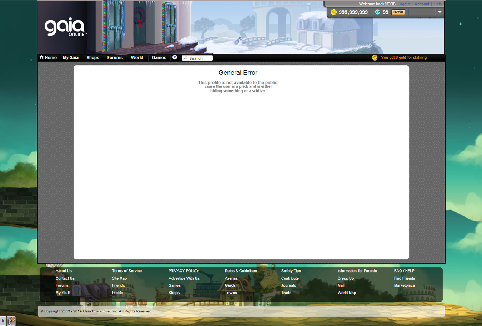Open the Shops navigation menu
Image resolution: width=482 pixels, height=326 pixels.
click(93, 58)
